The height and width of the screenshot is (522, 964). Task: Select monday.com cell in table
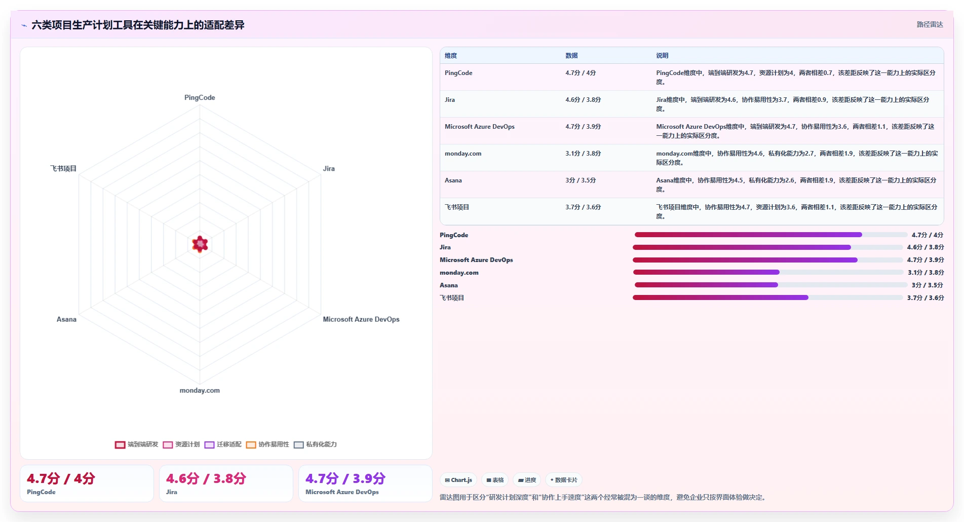463,154
